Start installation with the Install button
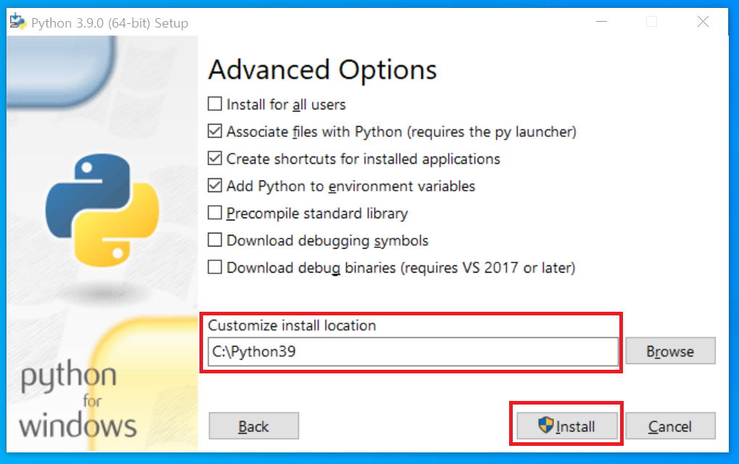Screen dimensions: 739x464 tap(567, 426)
